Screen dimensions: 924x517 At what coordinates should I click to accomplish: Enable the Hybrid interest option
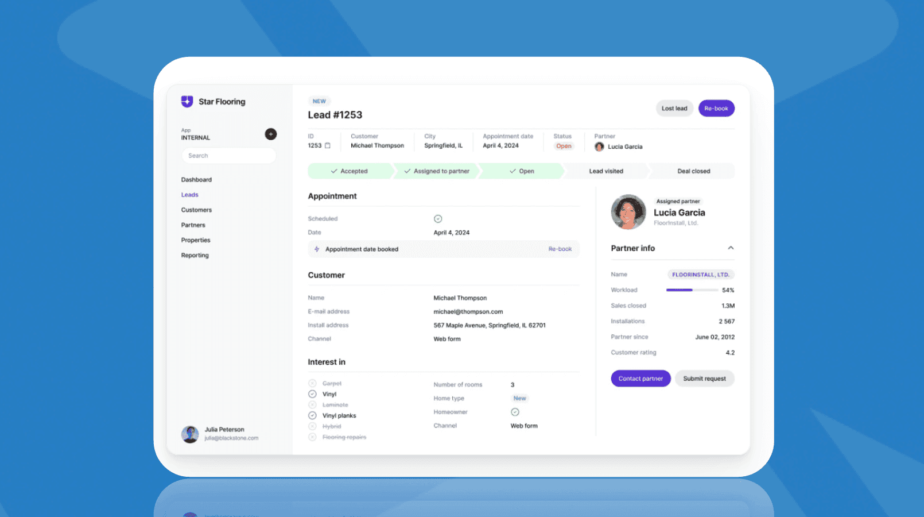[x=312, y=426]
